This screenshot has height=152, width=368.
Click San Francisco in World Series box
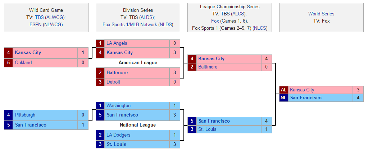click(x=306, y=98)
